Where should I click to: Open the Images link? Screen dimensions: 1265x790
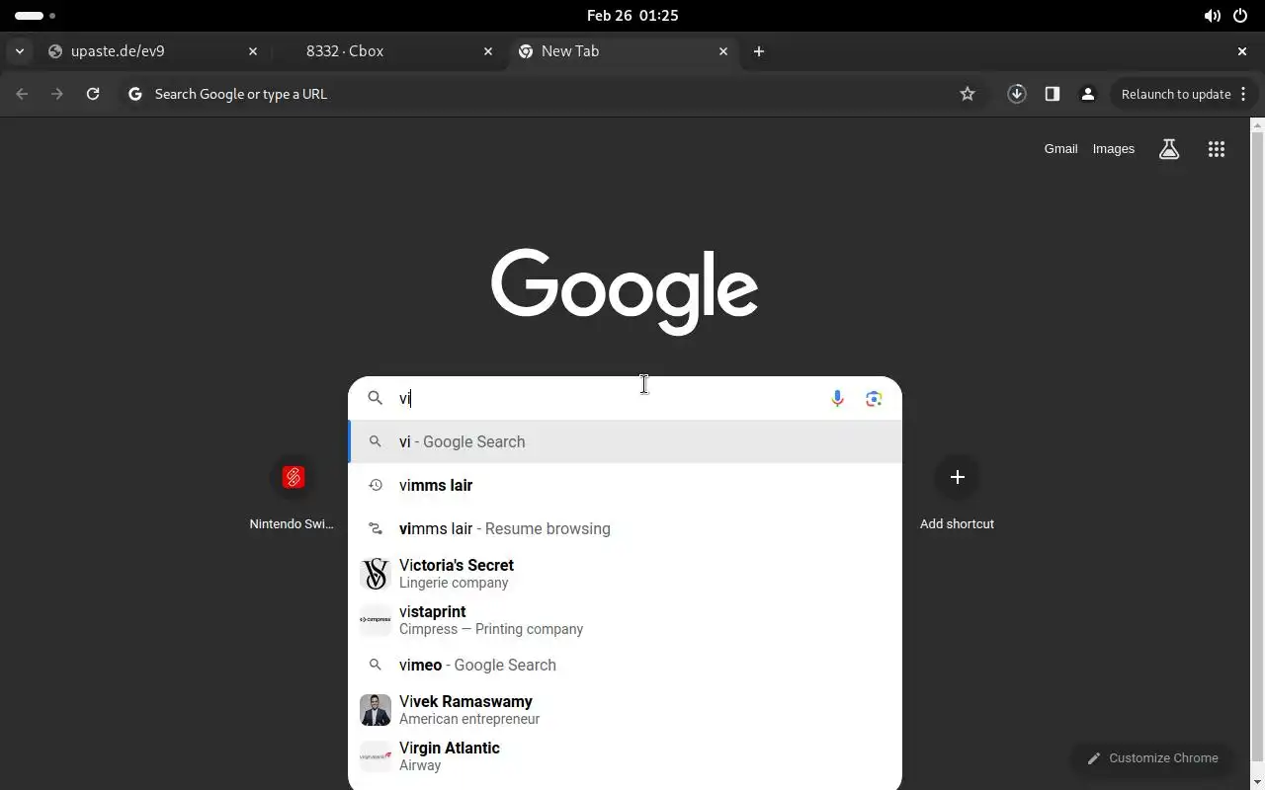click(1114, 149)
